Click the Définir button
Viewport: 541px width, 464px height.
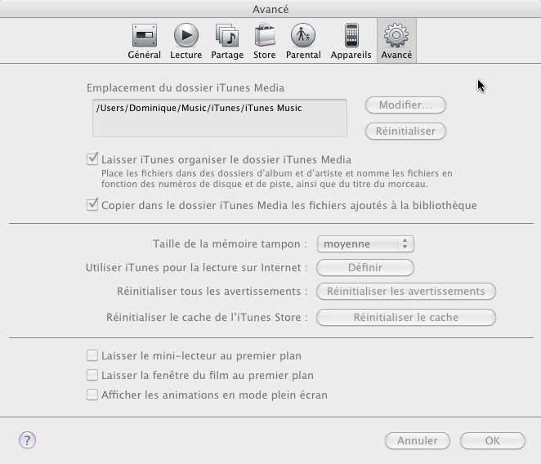point(365,267)
